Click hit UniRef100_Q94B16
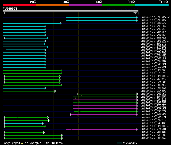171x145 pixels. click(153, 100)
